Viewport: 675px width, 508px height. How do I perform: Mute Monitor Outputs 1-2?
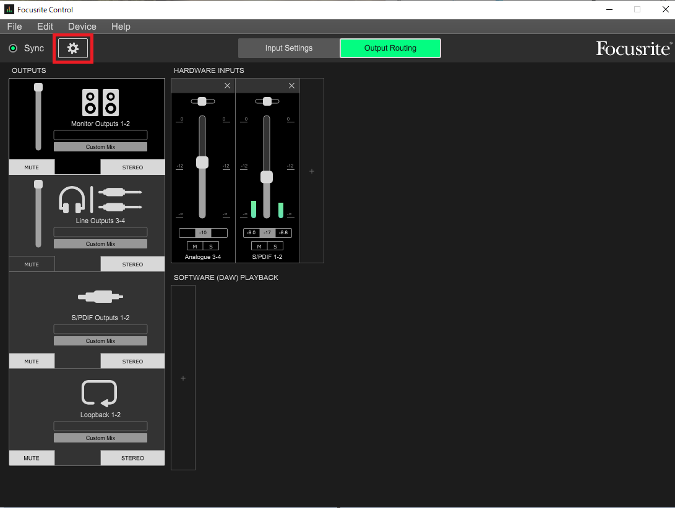click(32, 167)
